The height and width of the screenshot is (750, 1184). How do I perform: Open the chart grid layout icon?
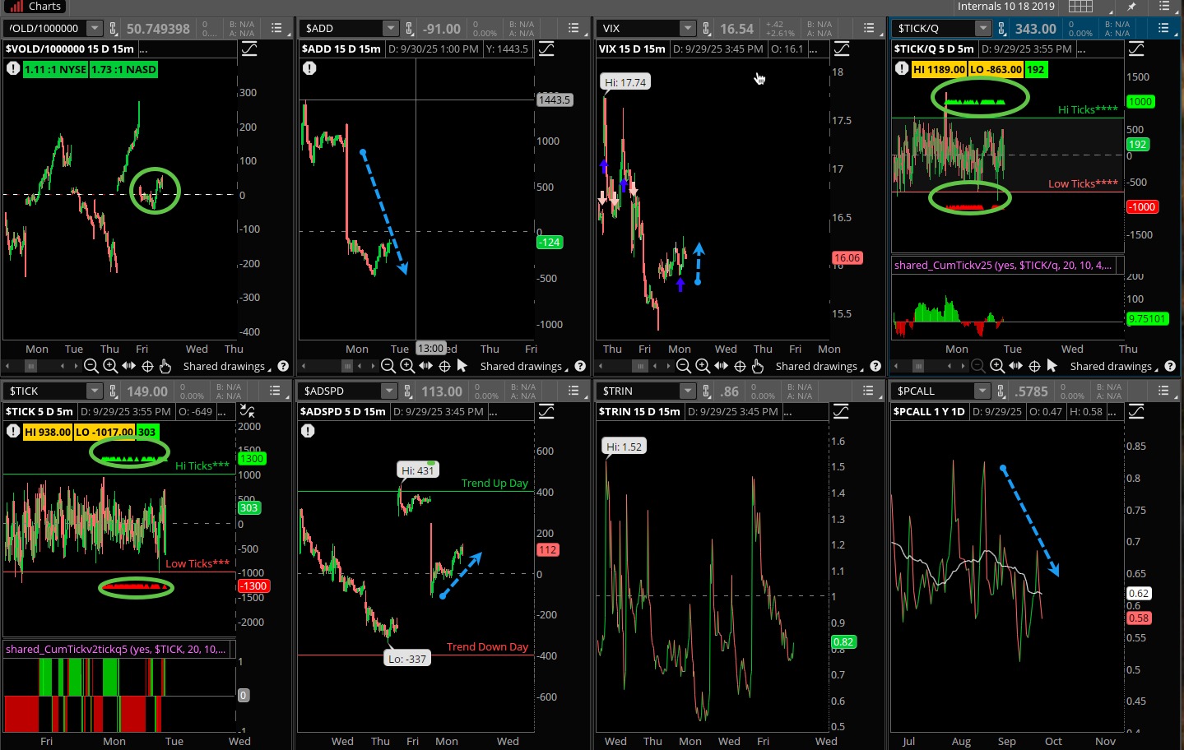coord(1080,7)
